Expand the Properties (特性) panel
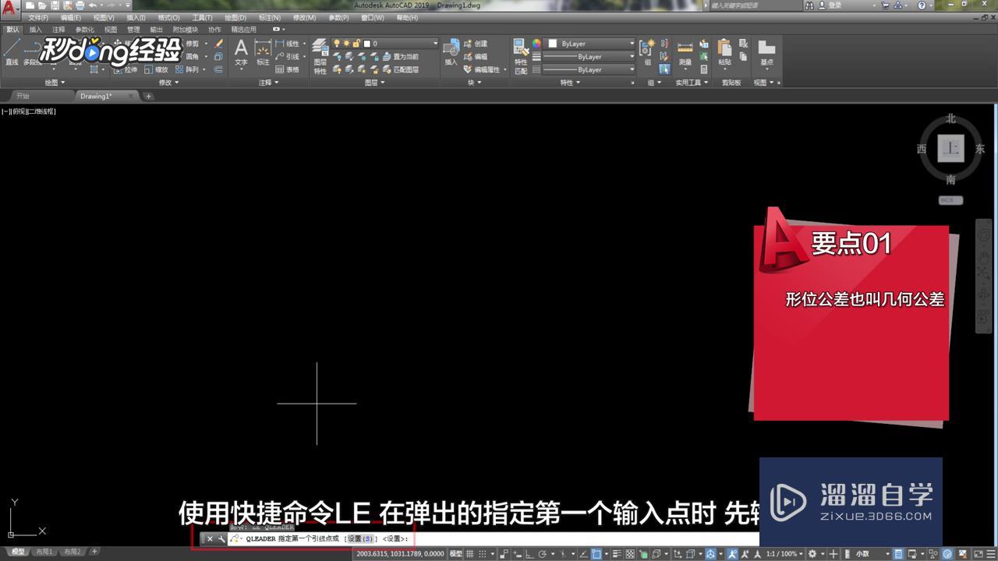The image size is (998, 561). point(571,82)
